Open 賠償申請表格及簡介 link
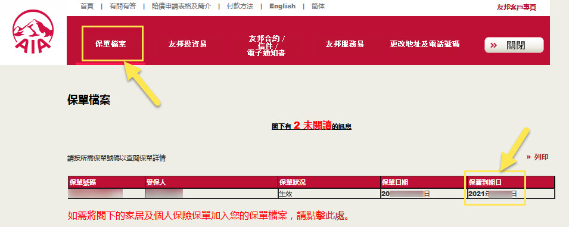Image resolution: width=569 pixels, height=227 pixels. pyautogui.click(x=181, y=6)
